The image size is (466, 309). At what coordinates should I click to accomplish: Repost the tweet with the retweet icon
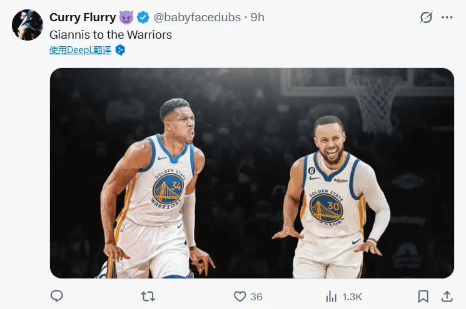148,296
